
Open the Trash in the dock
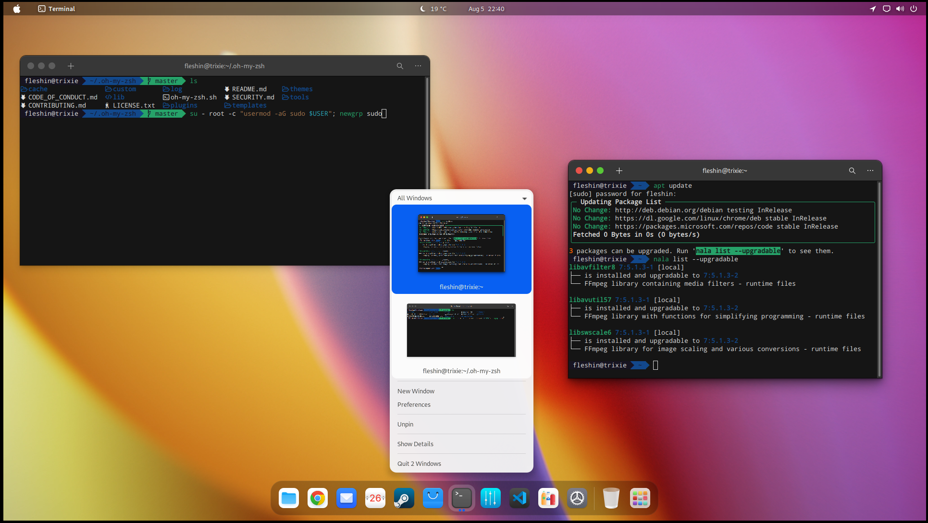pyautogui.click(x=611, y=498)
